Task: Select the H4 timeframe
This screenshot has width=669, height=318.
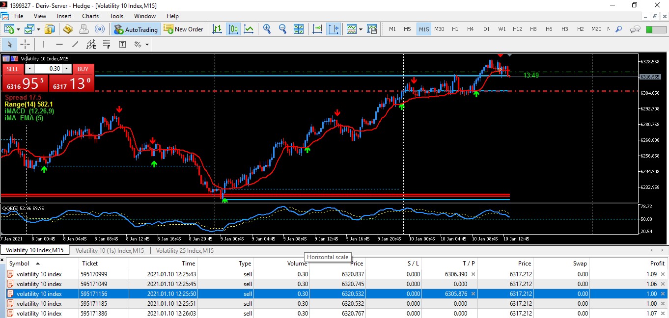Action: click(x=470, y=29)
